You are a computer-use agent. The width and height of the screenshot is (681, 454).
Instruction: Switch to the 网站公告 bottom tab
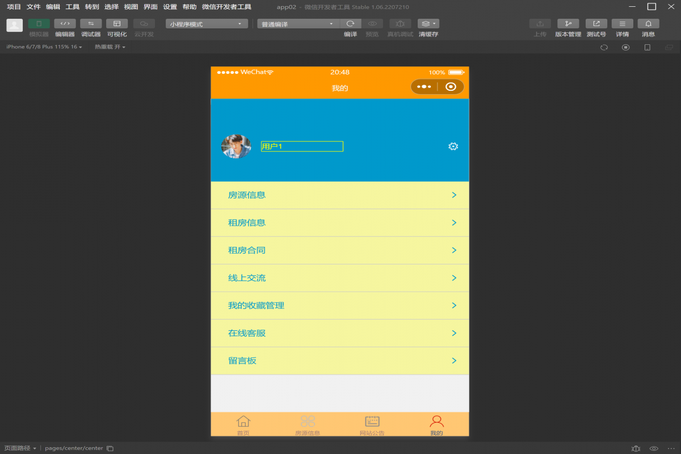pos(372,424)
